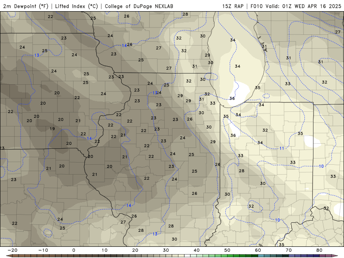This screenshot has width=344, height=258.
Task: Click the "70" label on the color scale
Action: [289, 250]
